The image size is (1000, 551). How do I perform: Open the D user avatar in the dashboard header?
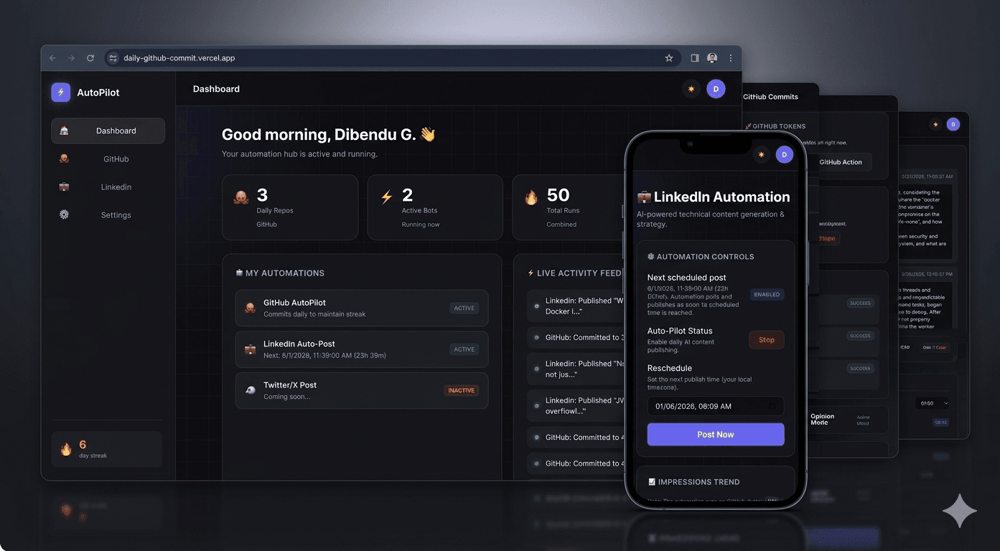(x=716, y=89)
